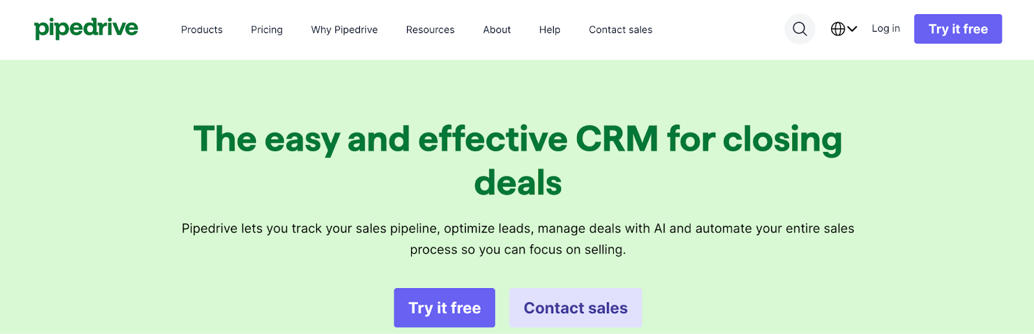1034x334 pixels.
Task: Click the word AI in the description
Action: pyautogui.click(x=659, y=229)
